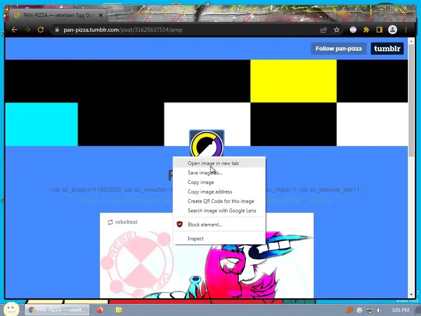Open the Chrome three-dot menu

(x=406, y=30)
